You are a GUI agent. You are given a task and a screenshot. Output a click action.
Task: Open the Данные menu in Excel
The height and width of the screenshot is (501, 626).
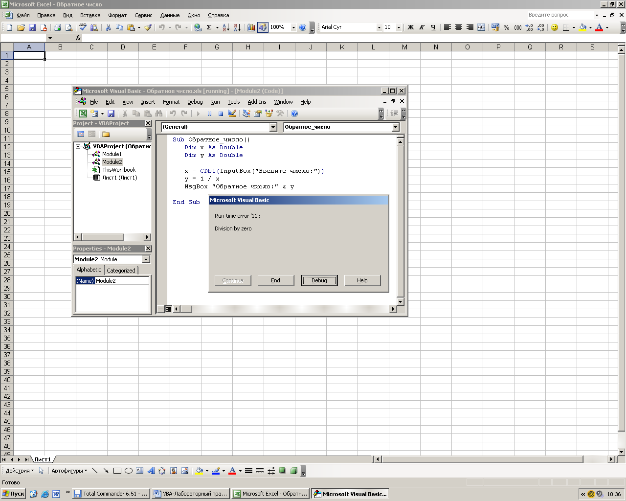tap(170, 15)
